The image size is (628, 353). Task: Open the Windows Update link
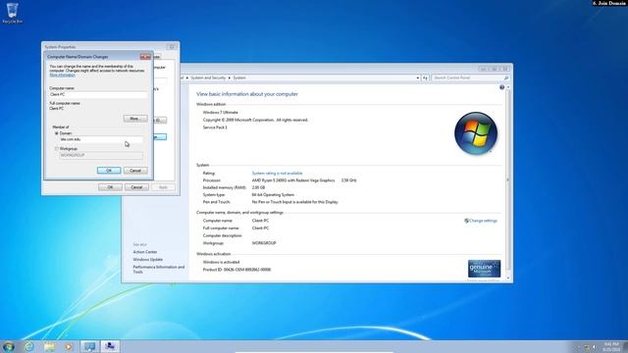click(x=148, y=259)
